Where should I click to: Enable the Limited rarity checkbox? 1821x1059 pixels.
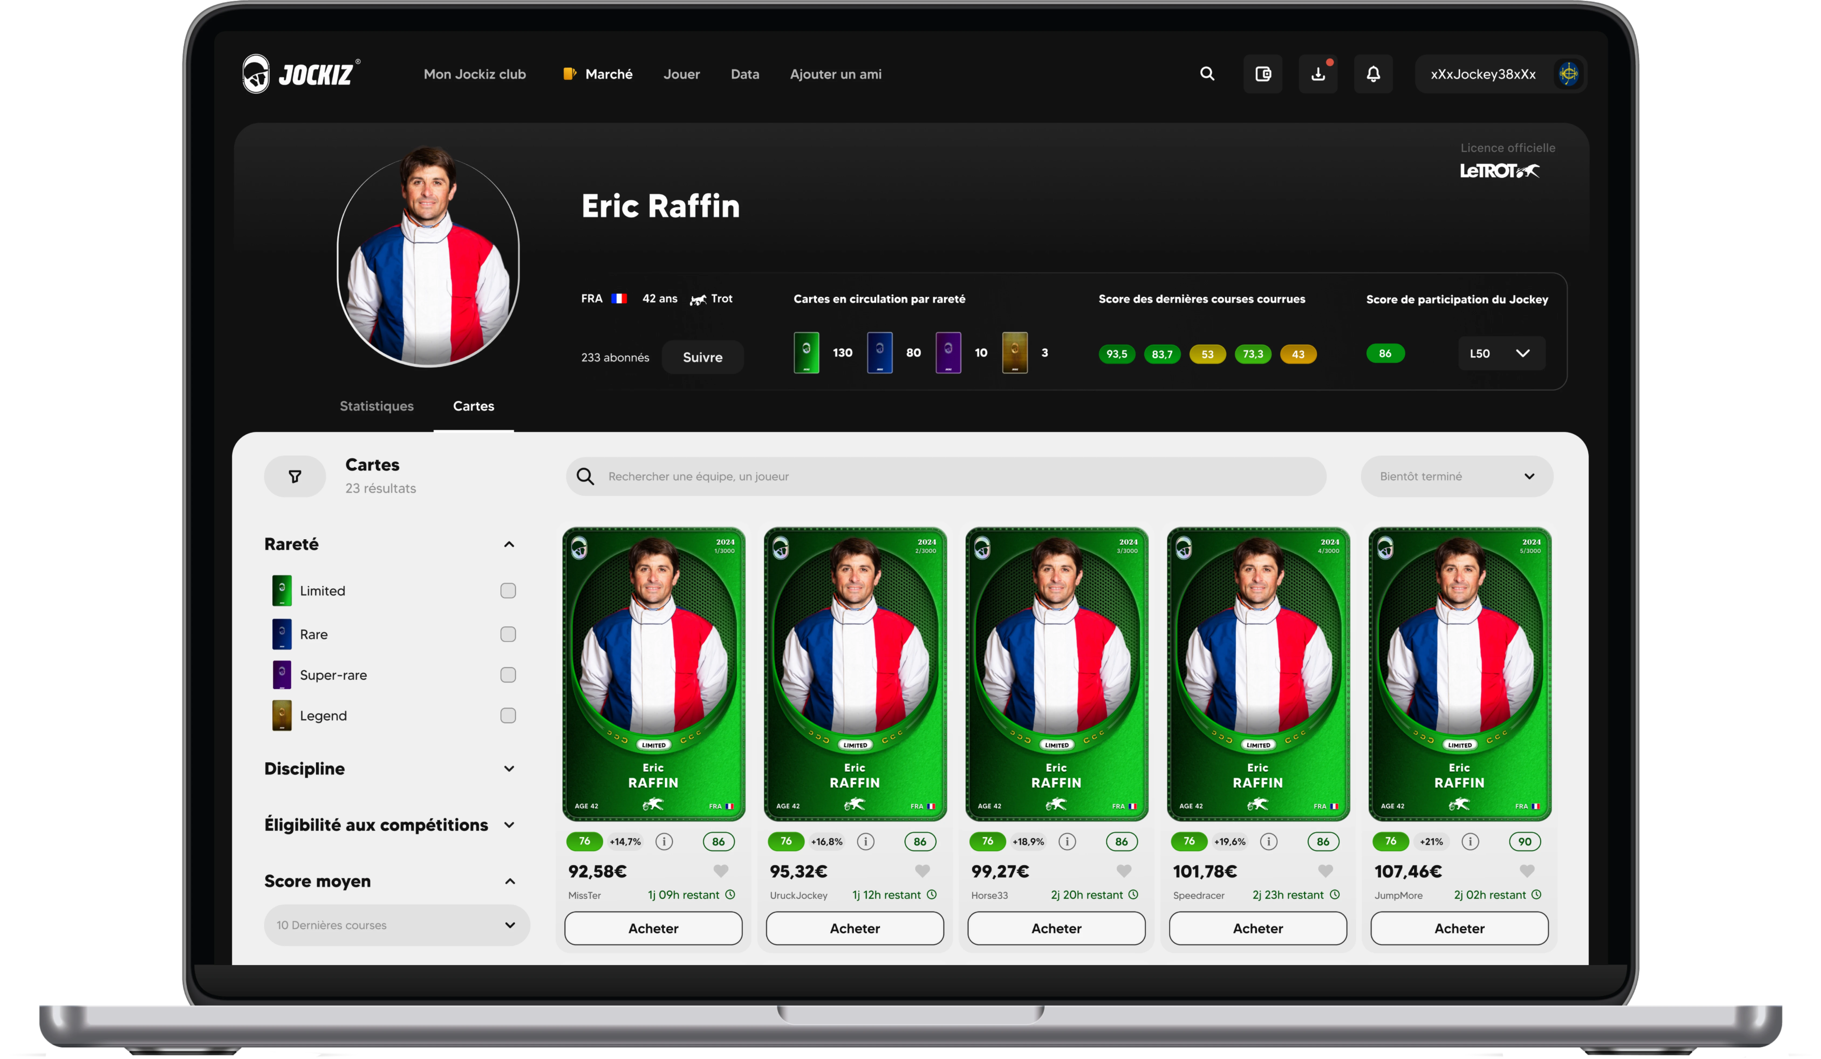[x=508, y=590]
